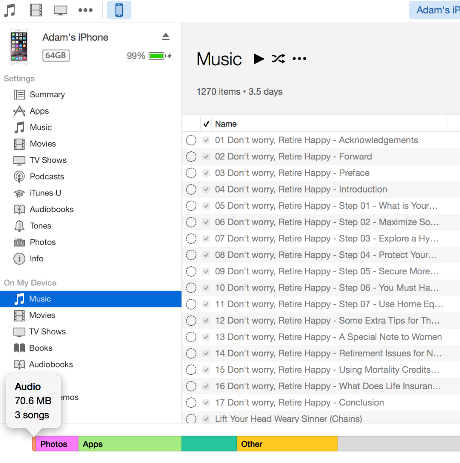Select Audiobooks under On My Device
The width and height of the screenshot is (460, 463).
(43, 365)
